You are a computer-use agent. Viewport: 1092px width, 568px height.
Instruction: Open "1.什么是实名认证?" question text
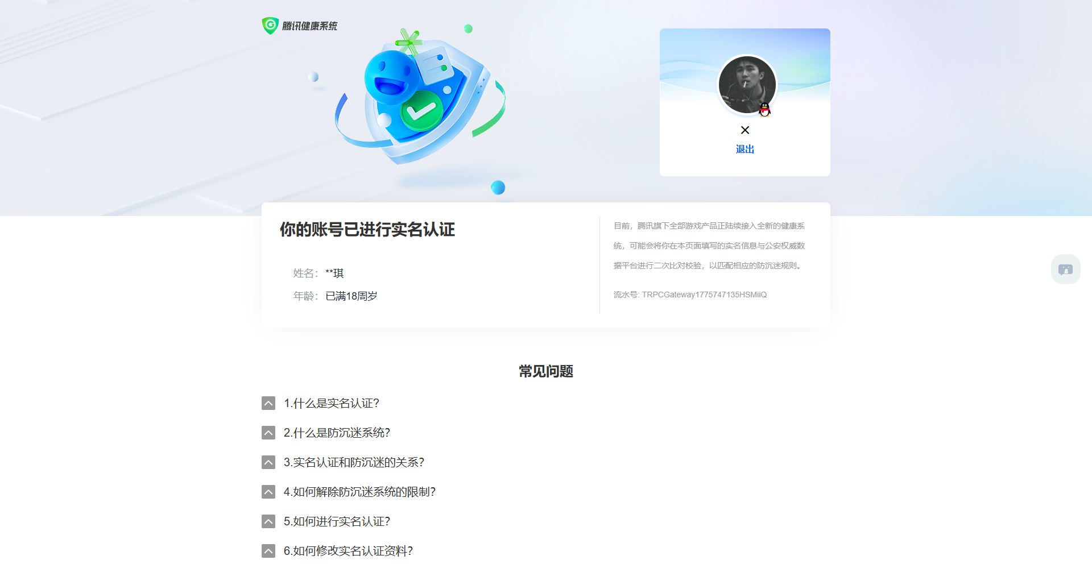point(332,403)
